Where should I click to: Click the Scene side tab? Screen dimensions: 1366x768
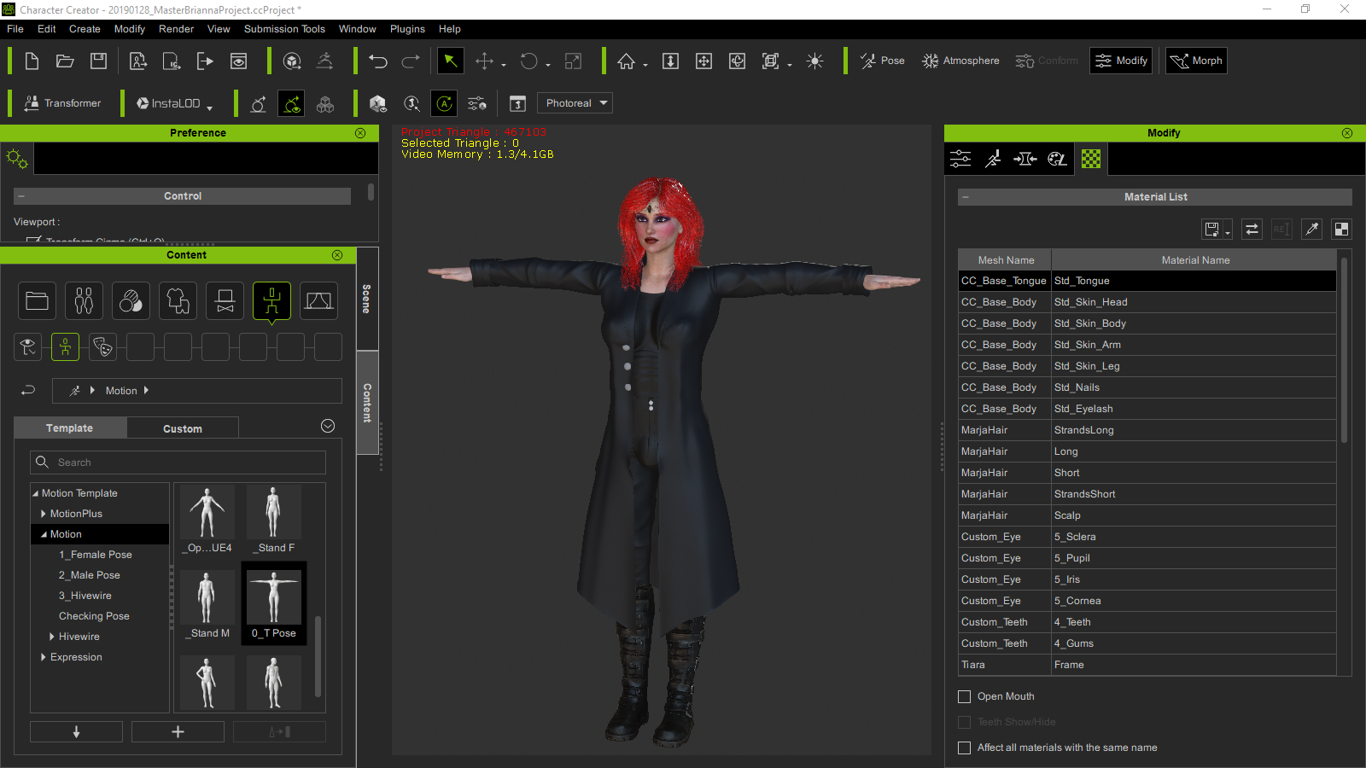pos(367,299)
